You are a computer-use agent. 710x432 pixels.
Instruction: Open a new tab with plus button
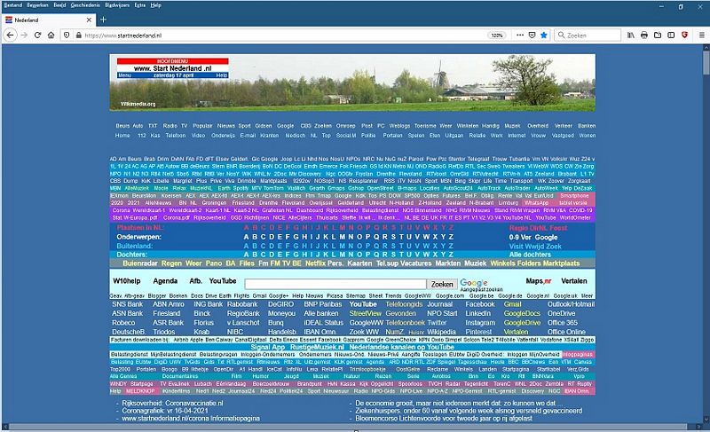coord(103,20)
